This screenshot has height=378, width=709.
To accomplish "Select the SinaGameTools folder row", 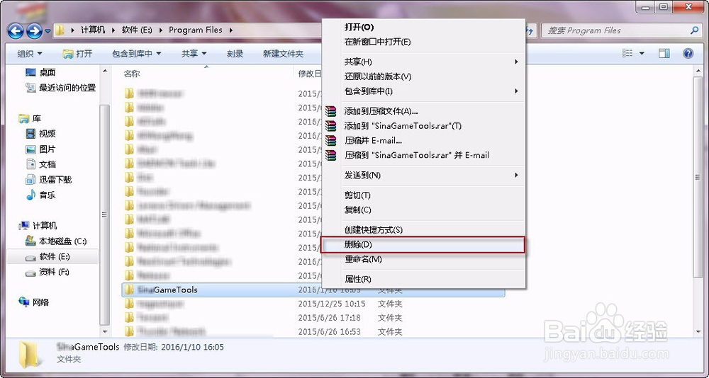I will coord(313,290).
